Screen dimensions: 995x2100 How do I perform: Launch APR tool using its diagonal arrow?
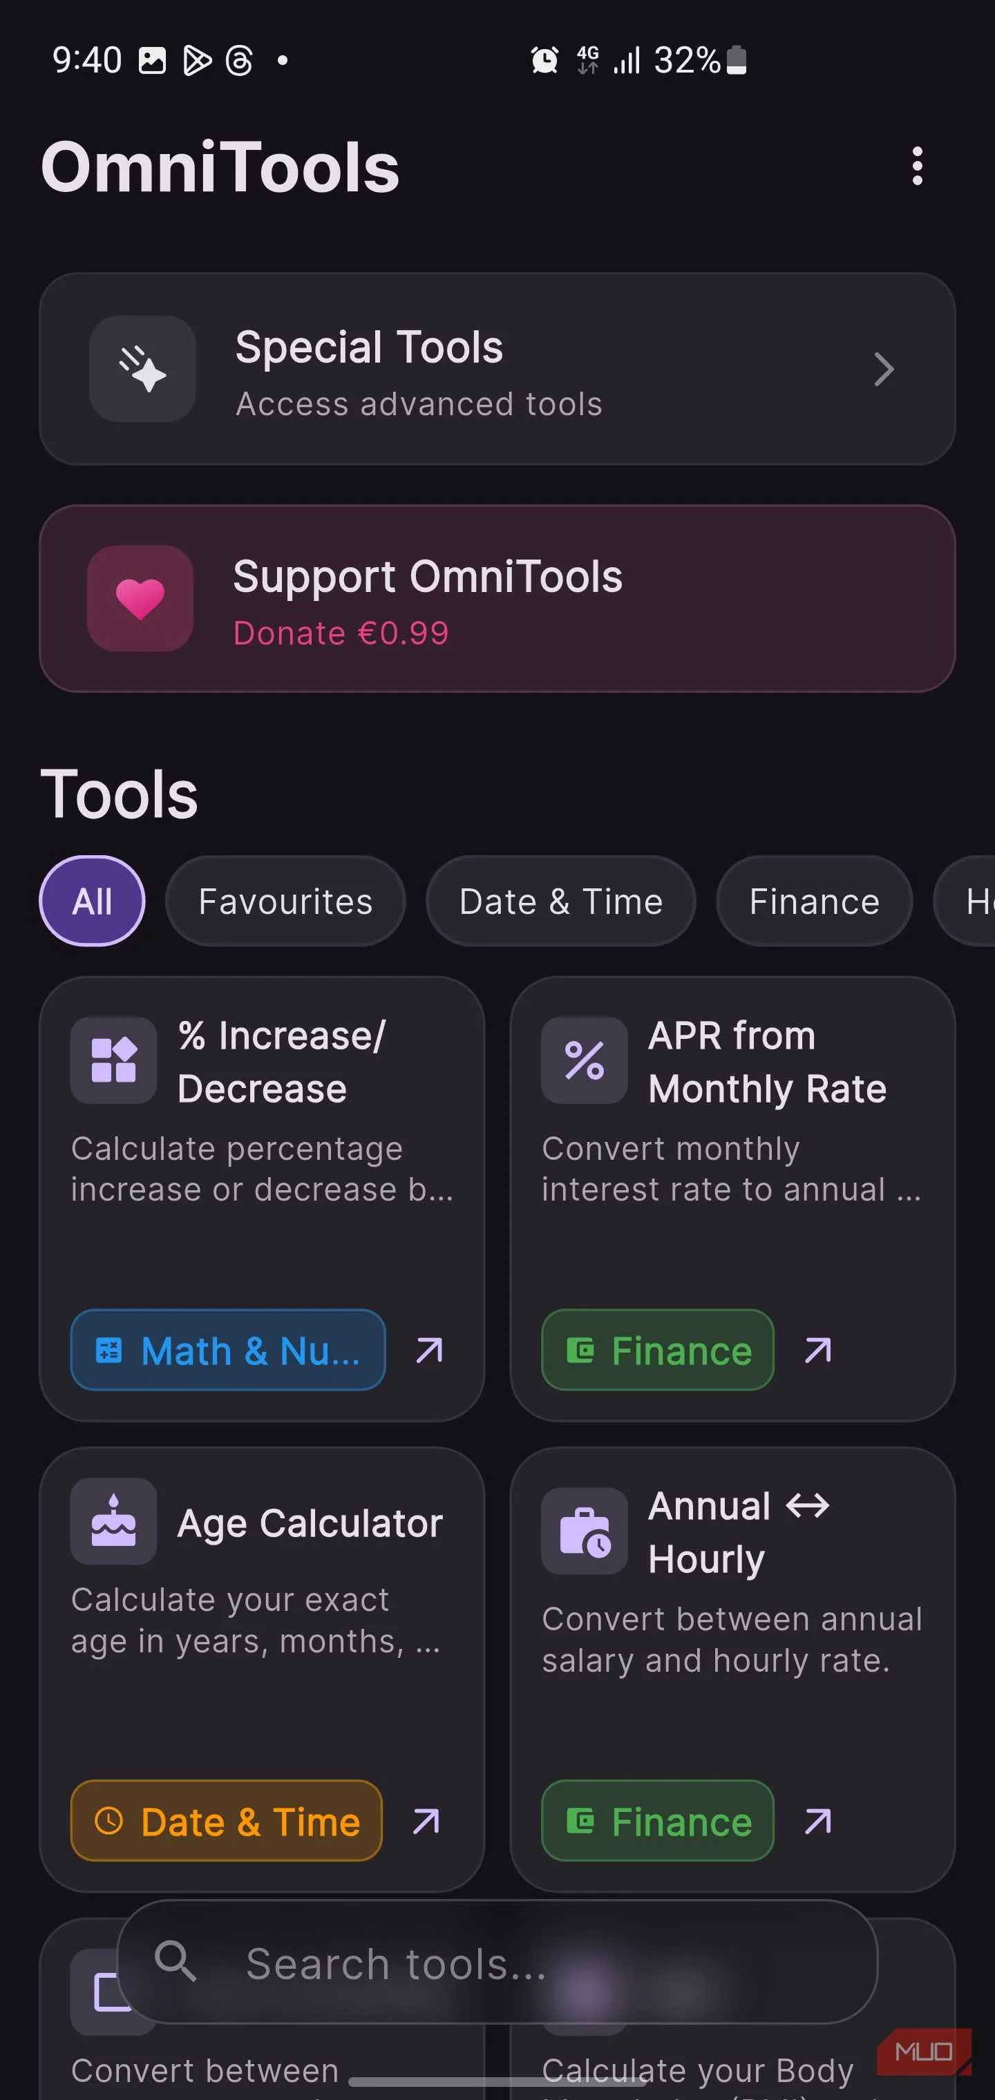(817, 1350)
